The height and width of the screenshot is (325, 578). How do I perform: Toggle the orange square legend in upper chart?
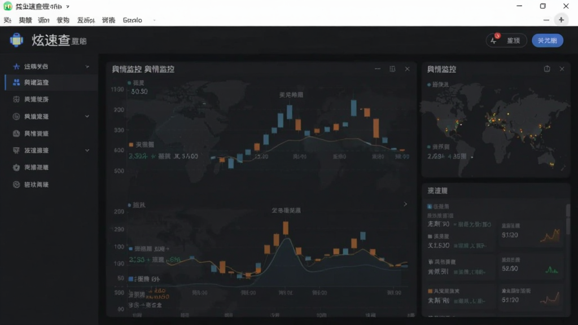131,145
